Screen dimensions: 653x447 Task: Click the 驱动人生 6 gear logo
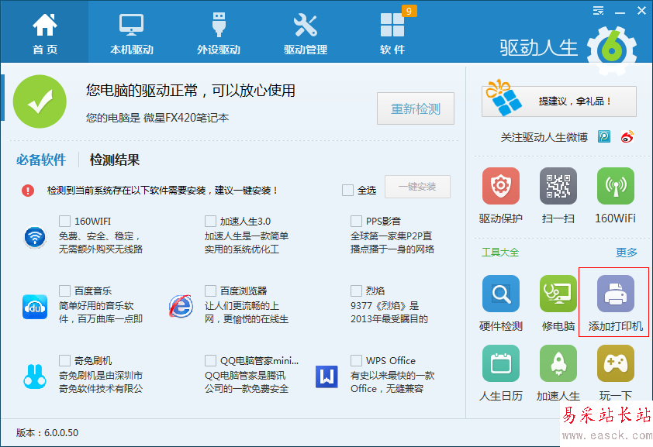(x=612, y=50)
